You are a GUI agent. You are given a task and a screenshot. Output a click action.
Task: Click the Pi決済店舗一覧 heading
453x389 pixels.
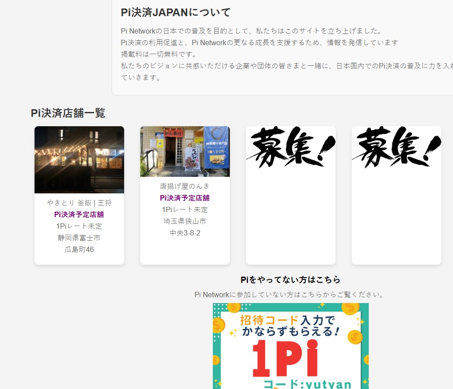tap(68, 113)
